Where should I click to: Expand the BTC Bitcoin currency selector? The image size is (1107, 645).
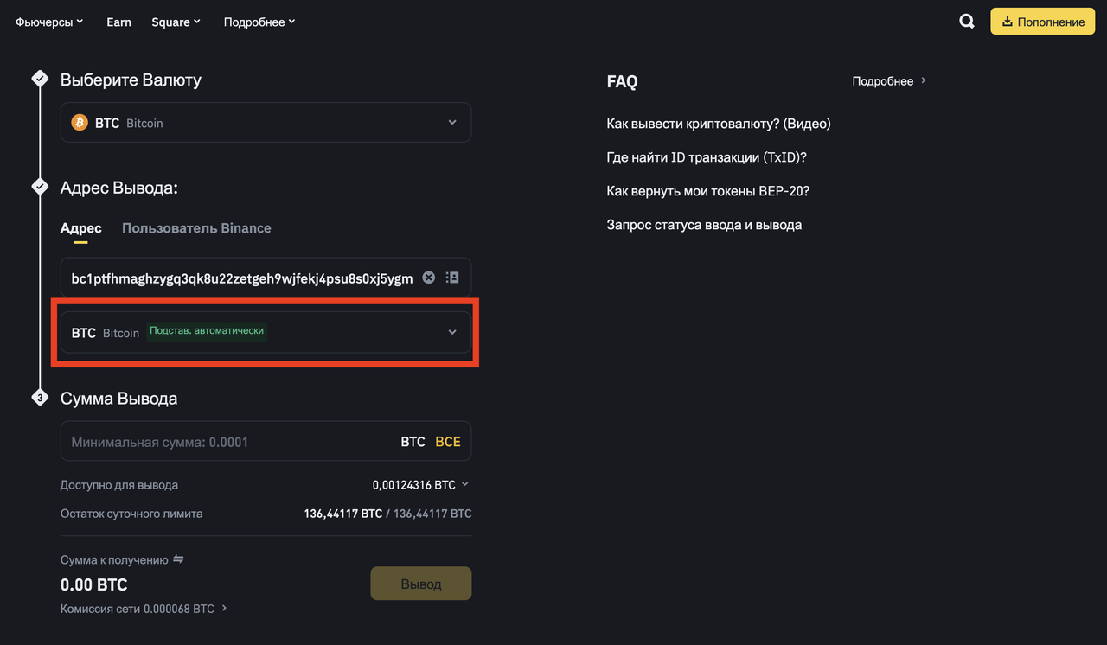pyautogui.click(x=266, y=123)
